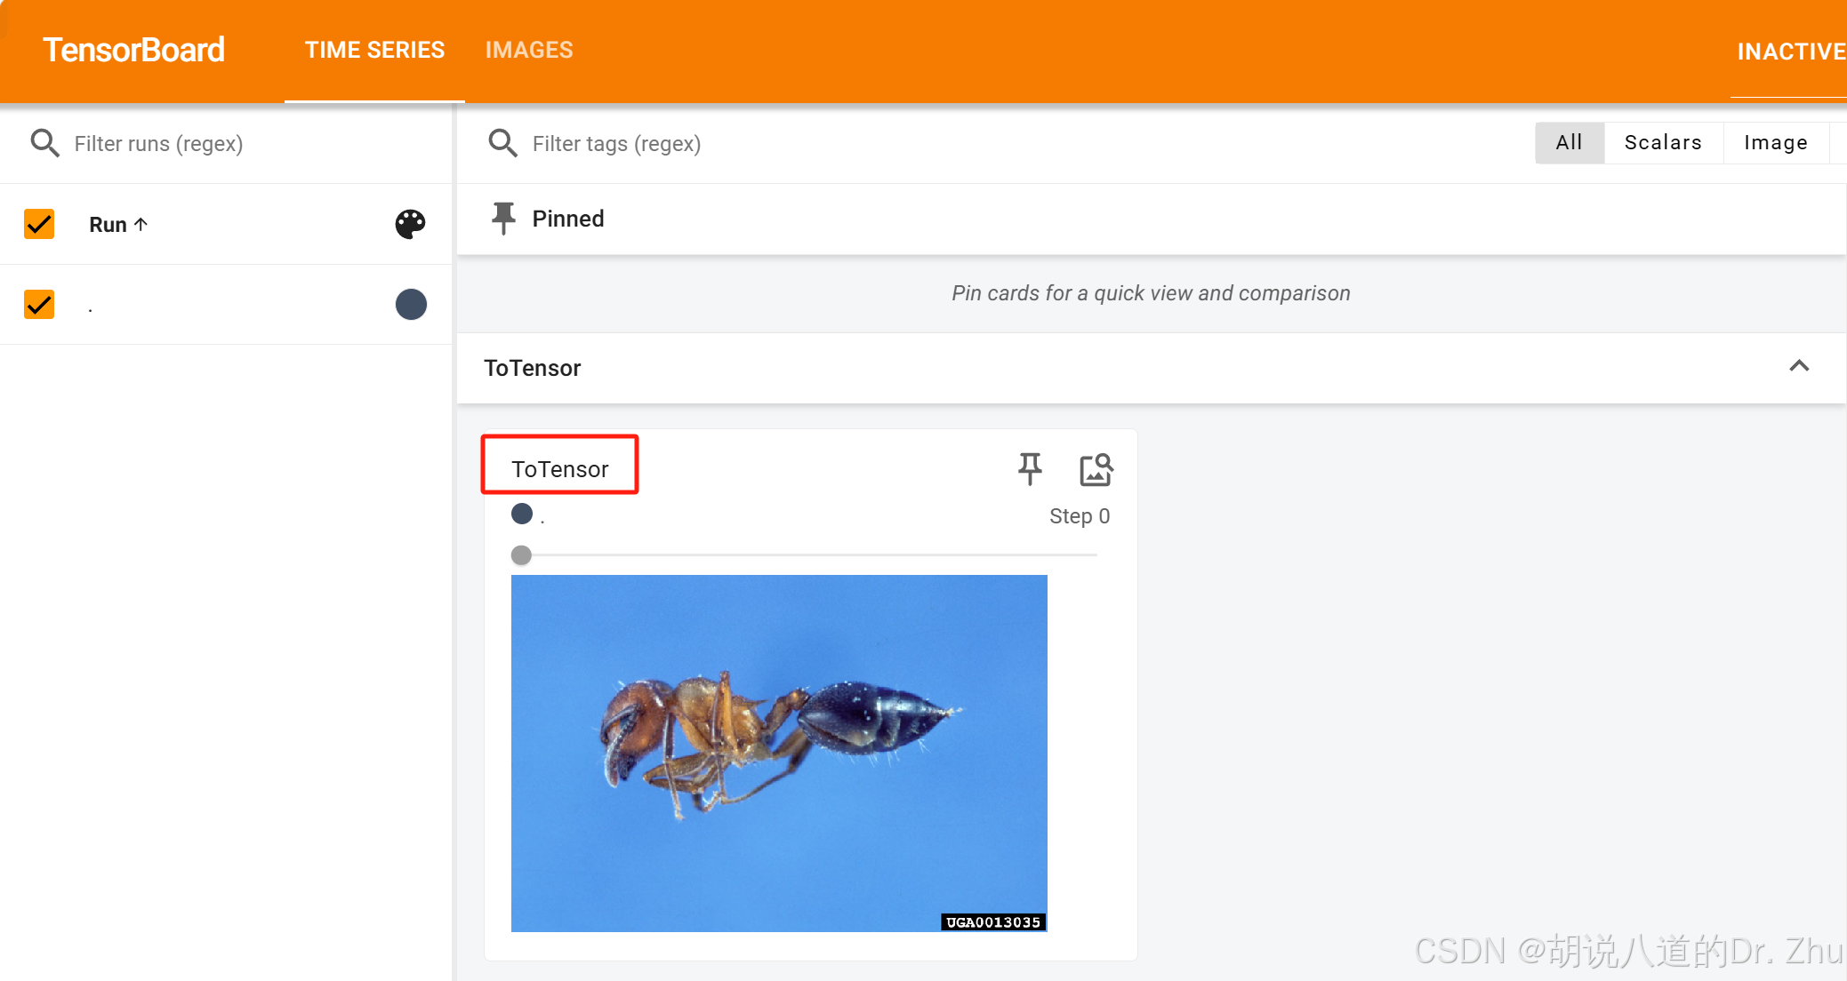Screen dimensions: 1847x981
Task: Change the '.' run color swatch
Action: click(x=410, y=305)
